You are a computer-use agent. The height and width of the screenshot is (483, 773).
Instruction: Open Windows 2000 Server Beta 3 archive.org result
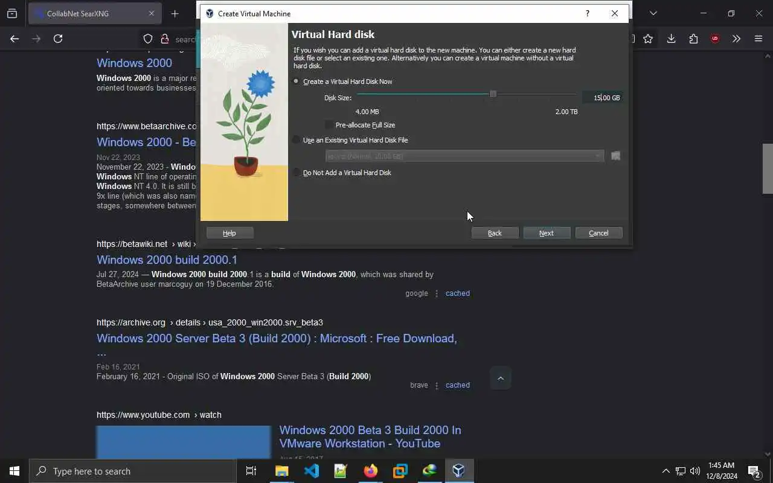pyautogui.click(x=277, y=345)
